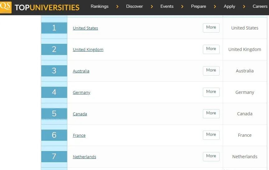269x170 pixels.
Task: Click More for Canada
Action: coord(211,114)
